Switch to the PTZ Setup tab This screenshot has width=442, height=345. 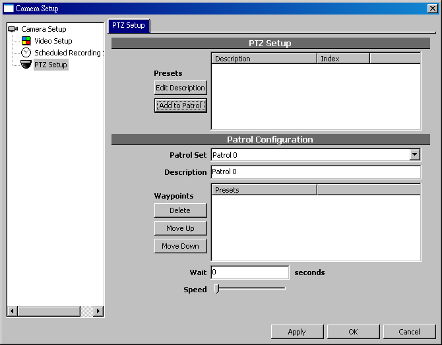pos(129,26)
